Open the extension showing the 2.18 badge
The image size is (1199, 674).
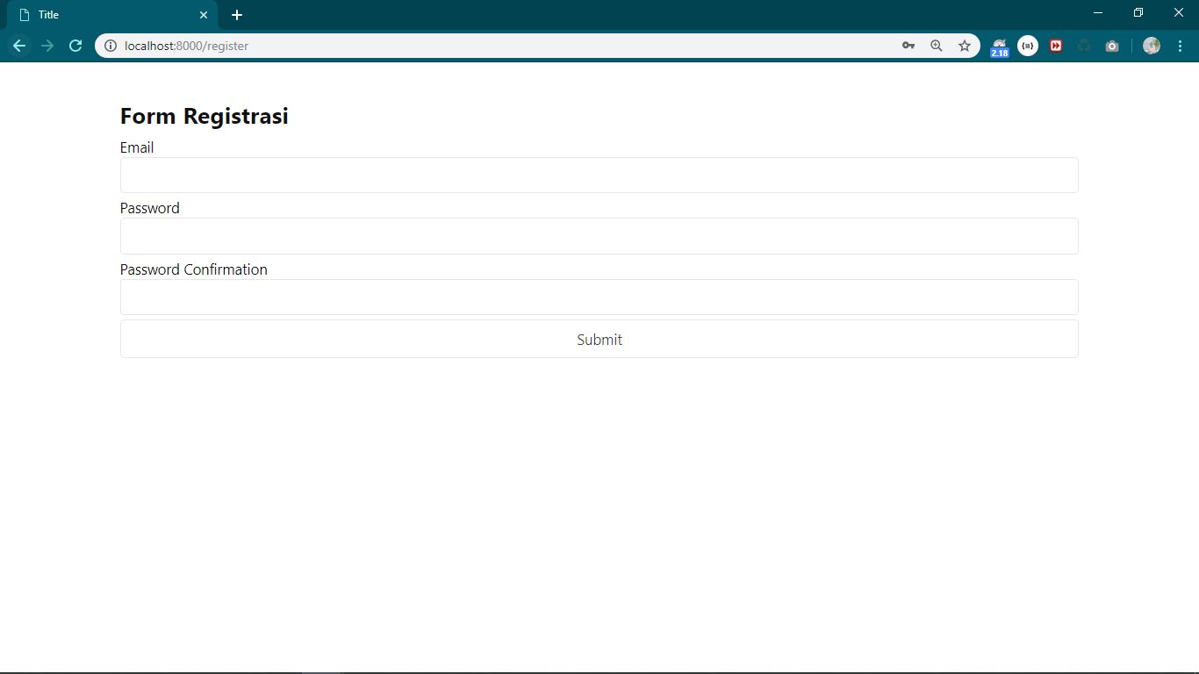[x=999, y=46]
